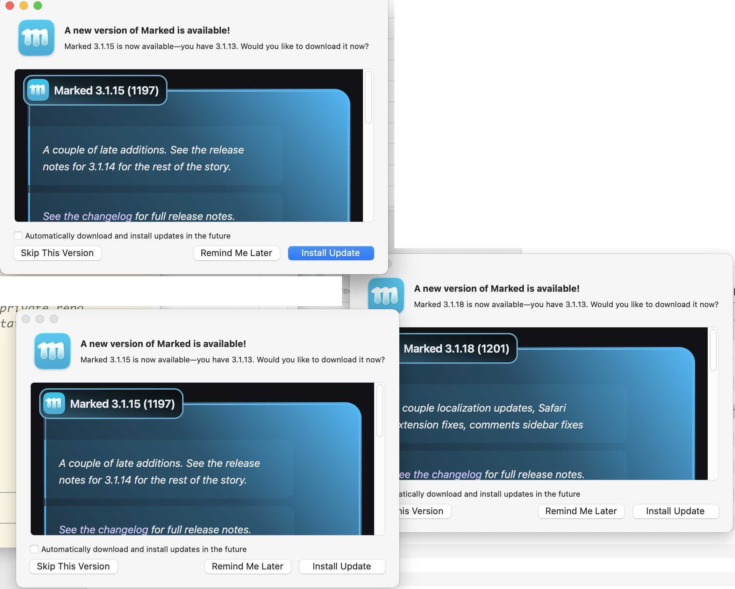Click the large Marked app icon in the lower 3.1.15 dialog
The image size is (735, 589).
coord(52,351)
